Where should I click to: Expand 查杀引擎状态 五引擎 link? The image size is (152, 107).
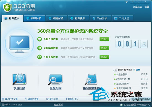(x=137, y=70)
